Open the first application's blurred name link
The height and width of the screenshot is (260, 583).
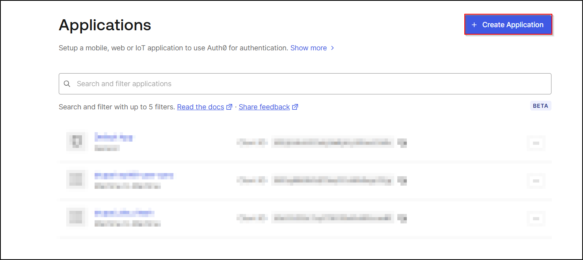(114, 137)
